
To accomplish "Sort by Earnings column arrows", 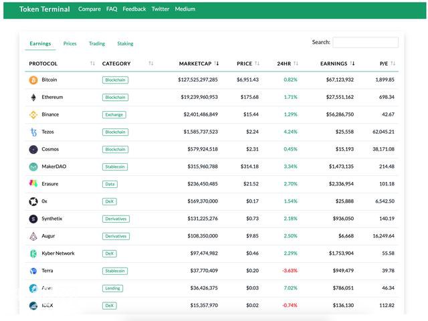I will tap(352, 64).
